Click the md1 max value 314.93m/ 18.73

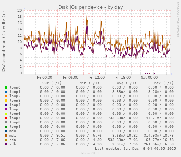click(159, 136)
